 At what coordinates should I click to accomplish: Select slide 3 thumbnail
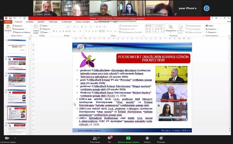(17, 80)
